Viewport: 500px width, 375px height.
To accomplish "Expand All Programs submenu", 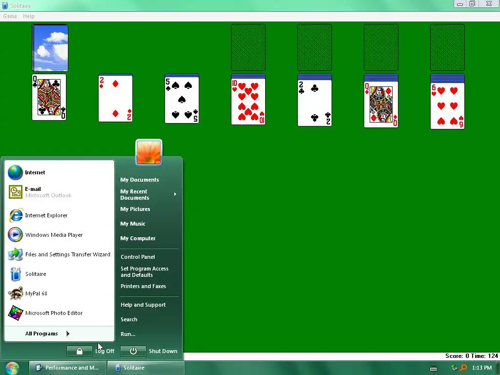I will [x=59, y=333].
